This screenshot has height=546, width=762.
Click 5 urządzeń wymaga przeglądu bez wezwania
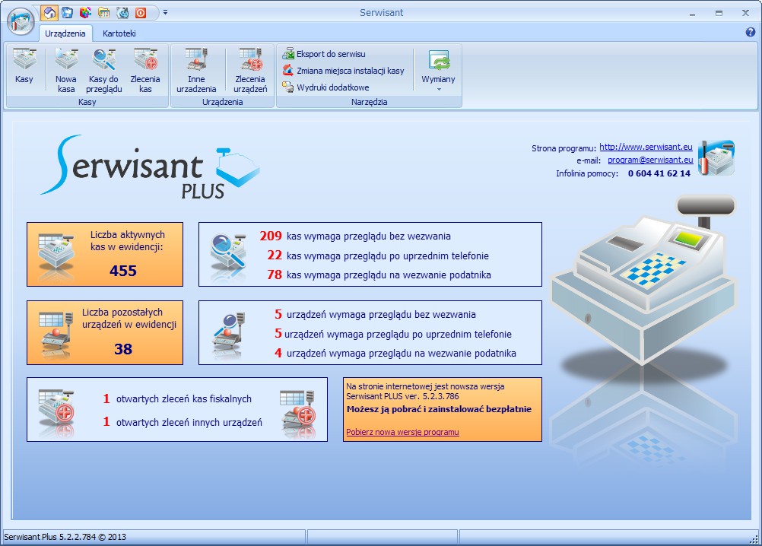click(375, 314)
